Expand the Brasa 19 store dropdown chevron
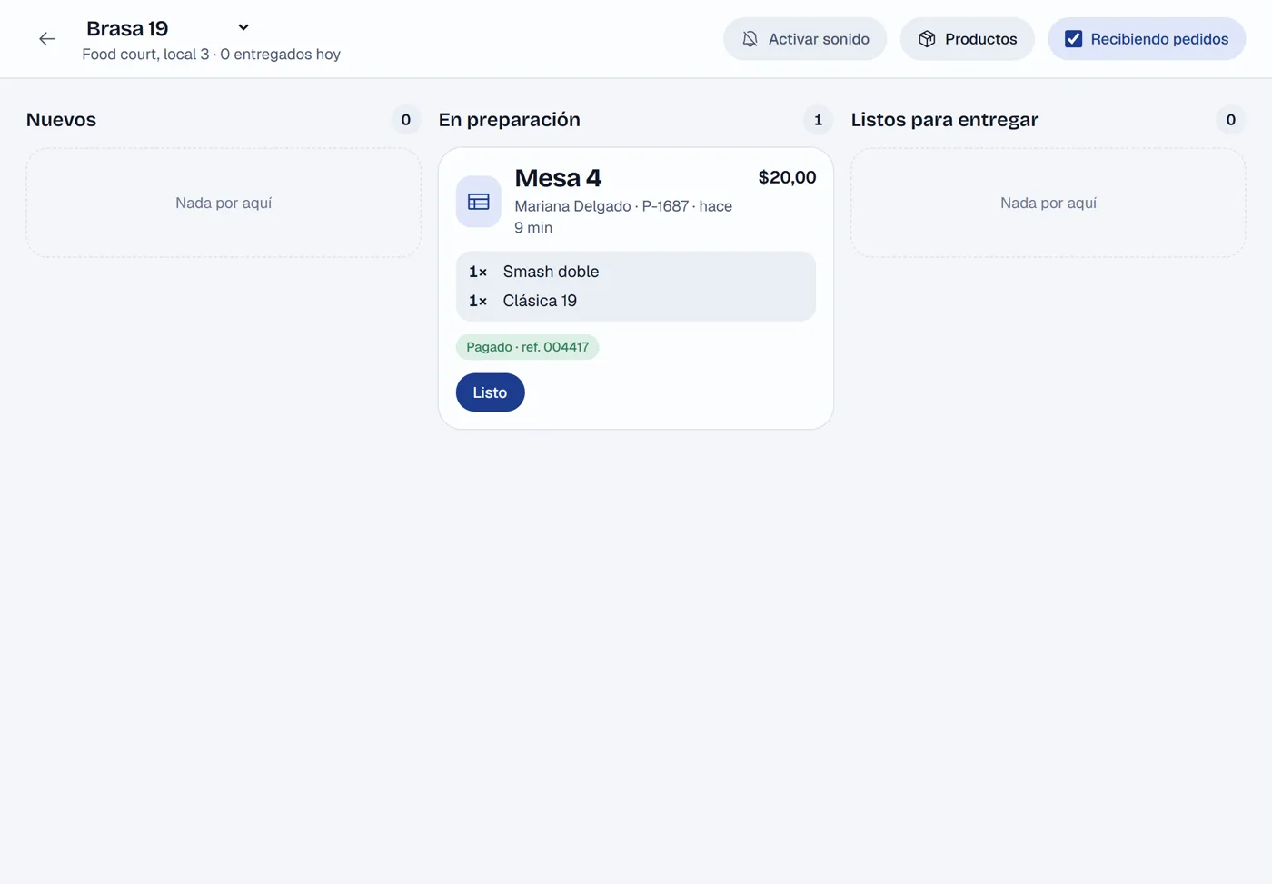 [243, 27]
